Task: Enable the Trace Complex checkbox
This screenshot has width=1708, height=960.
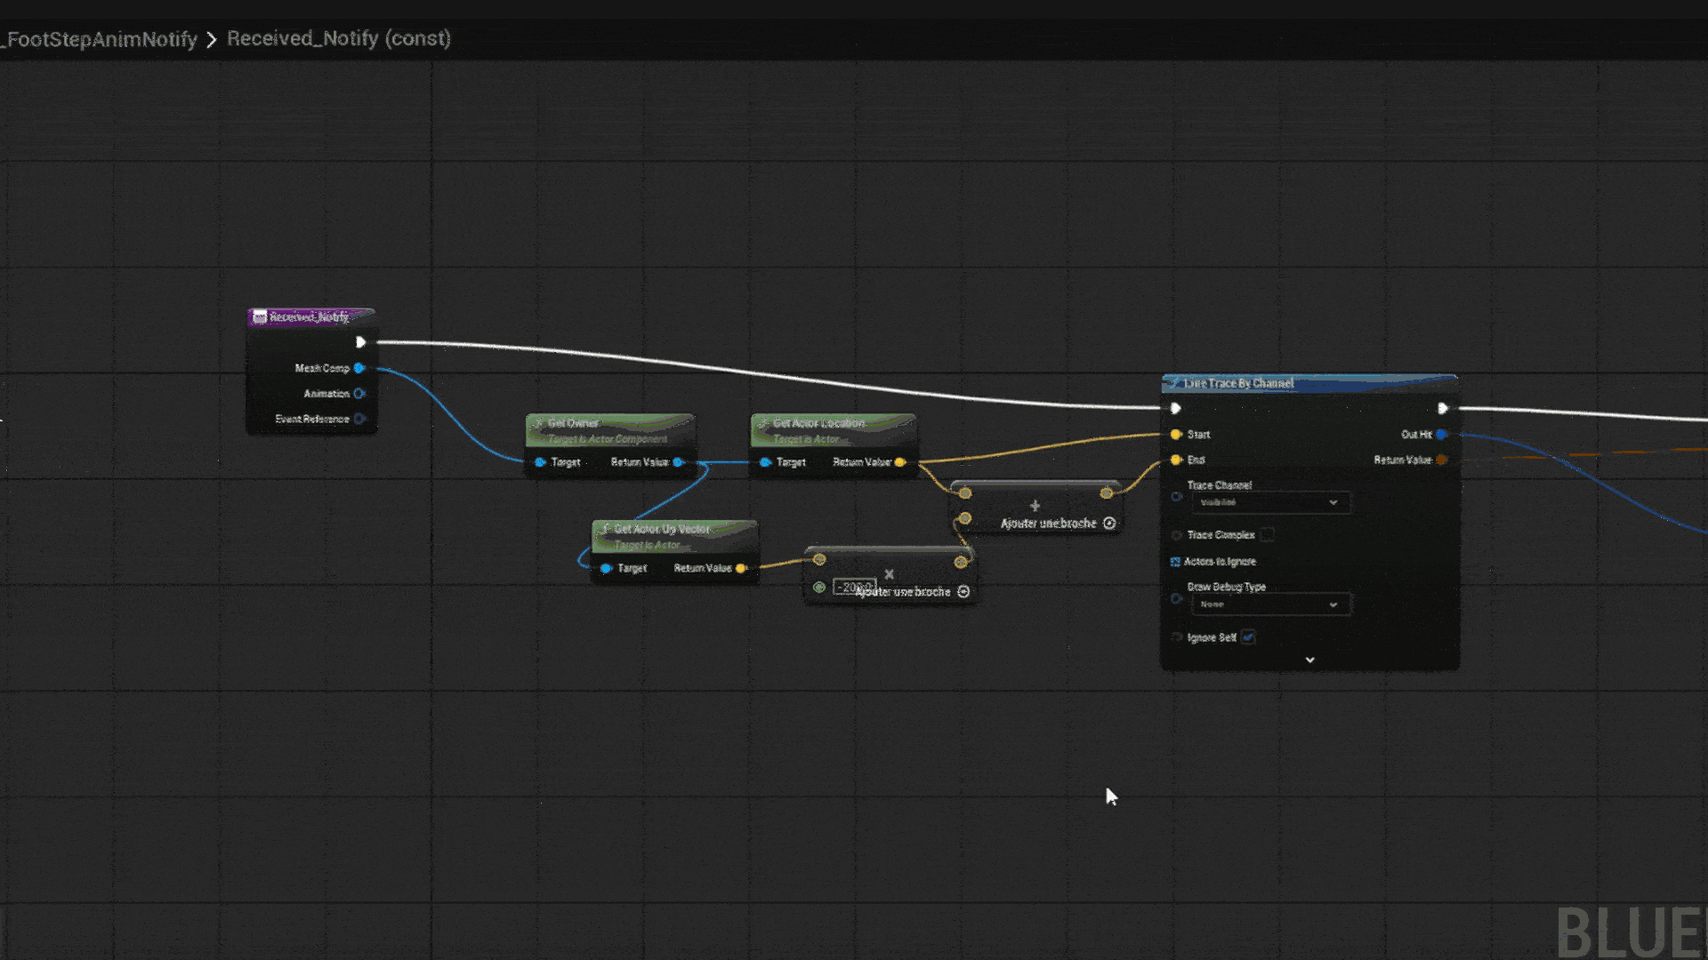Action: click(1268, 535)
